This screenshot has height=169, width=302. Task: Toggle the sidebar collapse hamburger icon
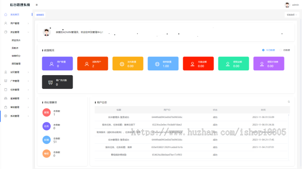click(x=37, y=5)
